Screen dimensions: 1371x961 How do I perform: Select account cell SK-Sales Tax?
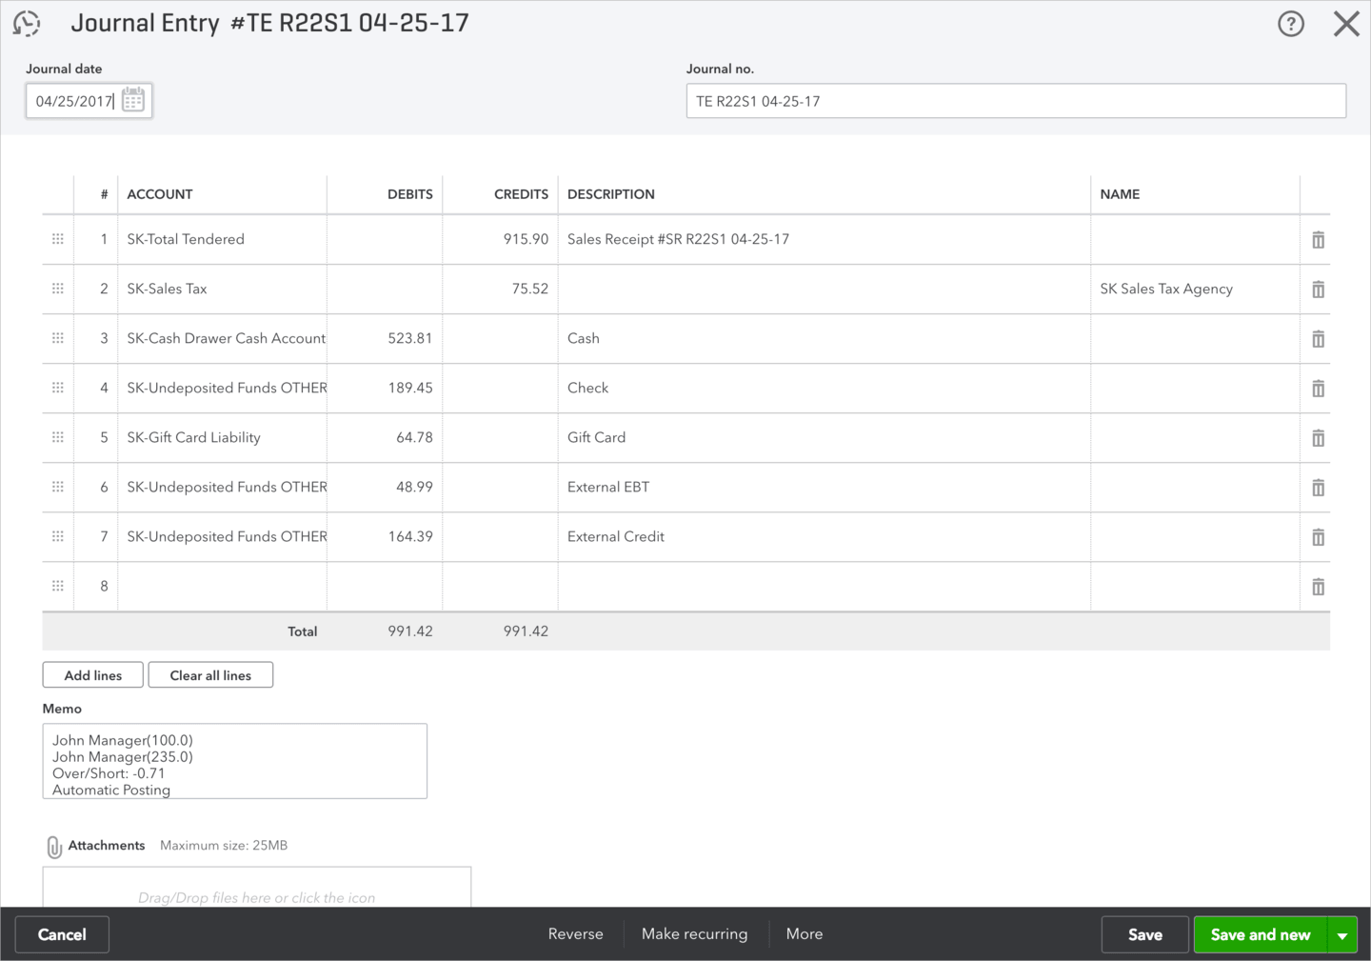(223, 289)
